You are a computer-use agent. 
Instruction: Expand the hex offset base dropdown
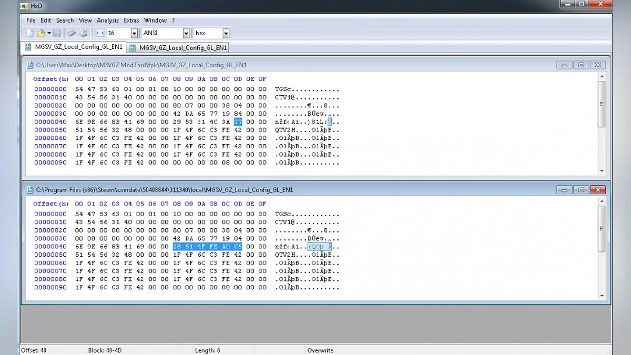[226, 33]
